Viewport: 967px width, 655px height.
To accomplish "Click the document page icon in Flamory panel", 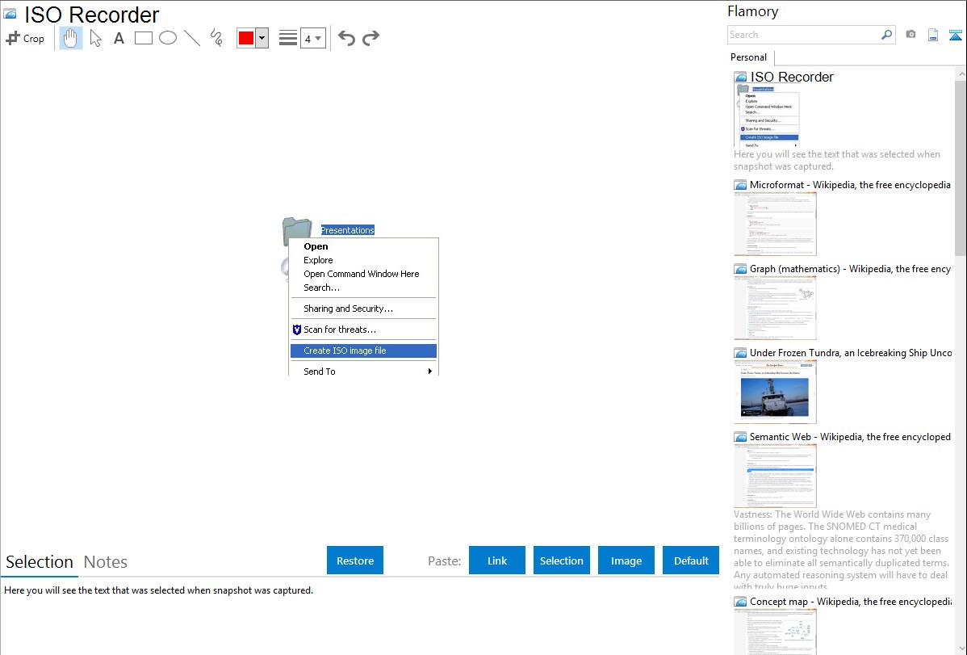I will click(x=933, y=35).
